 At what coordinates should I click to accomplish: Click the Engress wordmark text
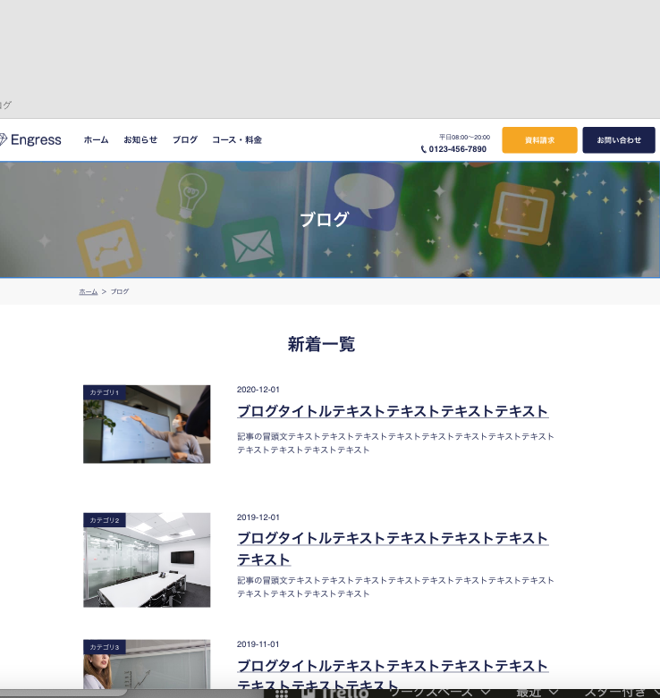[36, 139]
